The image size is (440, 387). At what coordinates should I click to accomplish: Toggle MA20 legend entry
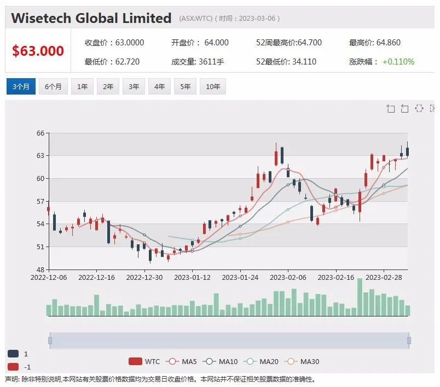coord(260,361)
